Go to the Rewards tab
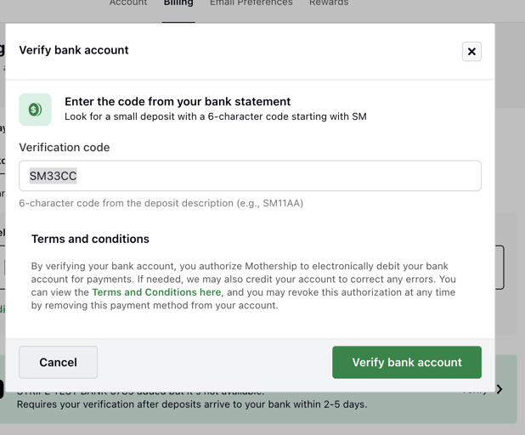 point(329,3)
